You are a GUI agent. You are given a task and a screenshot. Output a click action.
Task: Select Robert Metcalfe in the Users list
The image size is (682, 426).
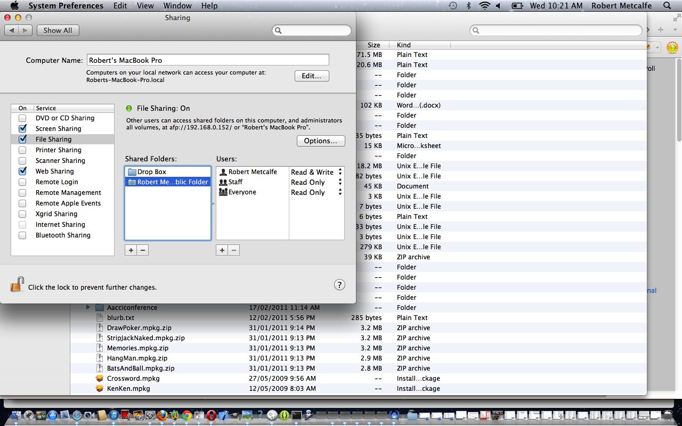point(253,172)
